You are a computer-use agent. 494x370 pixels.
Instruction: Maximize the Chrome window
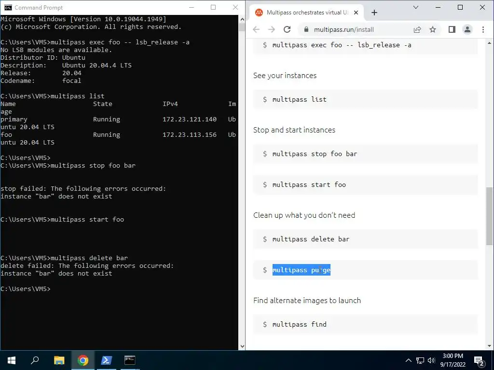coord(460,7)
